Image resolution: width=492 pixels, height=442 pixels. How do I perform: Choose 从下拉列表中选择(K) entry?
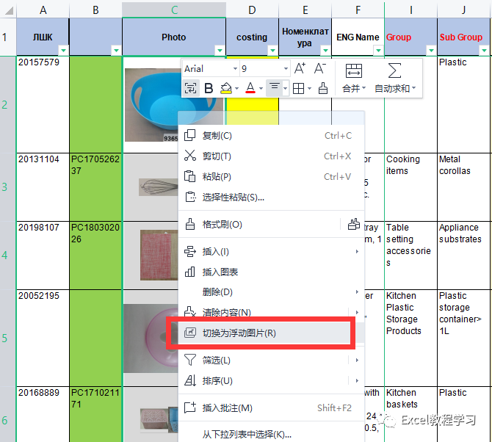click(271, 434)
